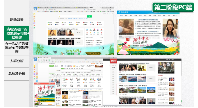Screen dimensions: 198x108
Task: Click the 第二阶段PC端 title badge
Action: pos(173,7)
